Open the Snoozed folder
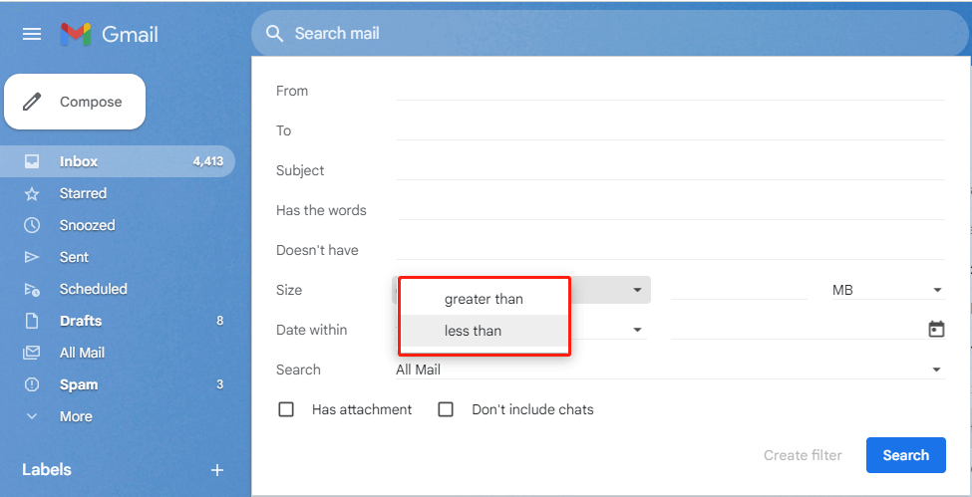The image size is (972, 497). click(87, 225)
